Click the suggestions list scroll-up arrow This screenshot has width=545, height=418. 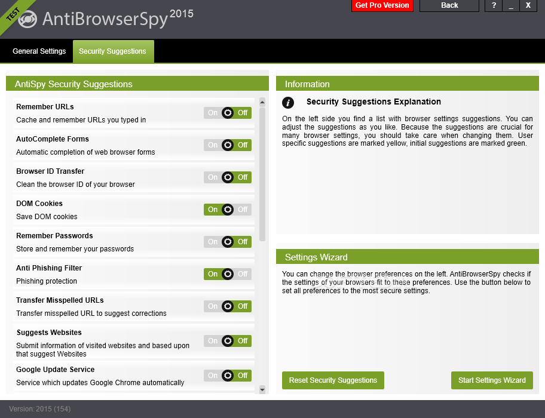(262, 102)
